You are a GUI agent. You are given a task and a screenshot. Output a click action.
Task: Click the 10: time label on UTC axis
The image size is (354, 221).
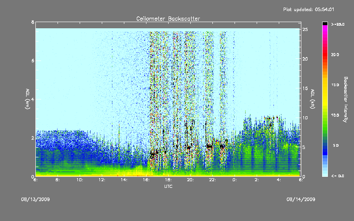pyautogui.click(x=80, y=180)
